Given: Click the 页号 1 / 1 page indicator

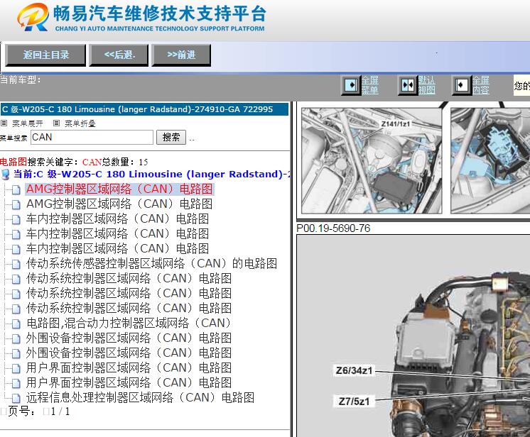Looking at the screenshot, I should pyautogui.click(x=36, y=411).
